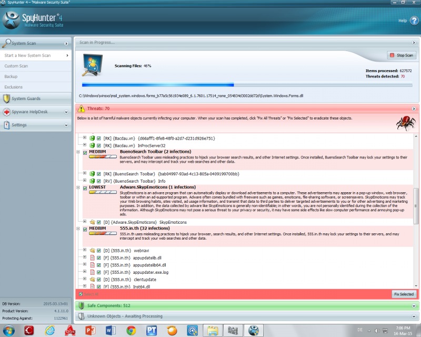This screenshot has height=337, width=421.
Task: Open the PT application from the taskbar
Action: coord(152,330)
